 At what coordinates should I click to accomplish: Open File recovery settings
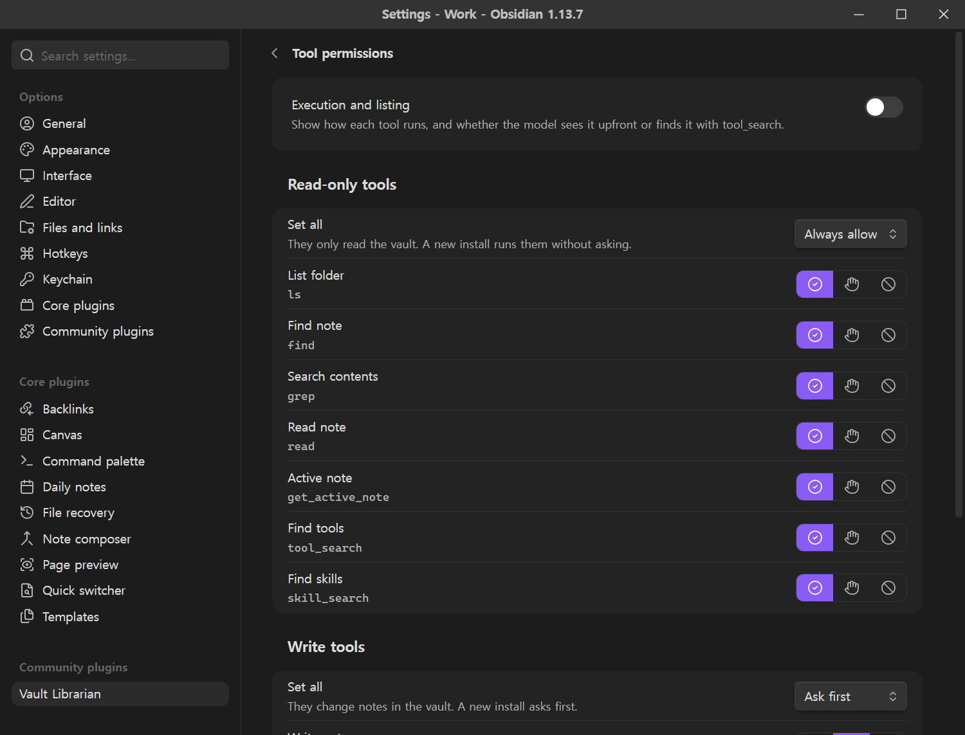point(120,513)
